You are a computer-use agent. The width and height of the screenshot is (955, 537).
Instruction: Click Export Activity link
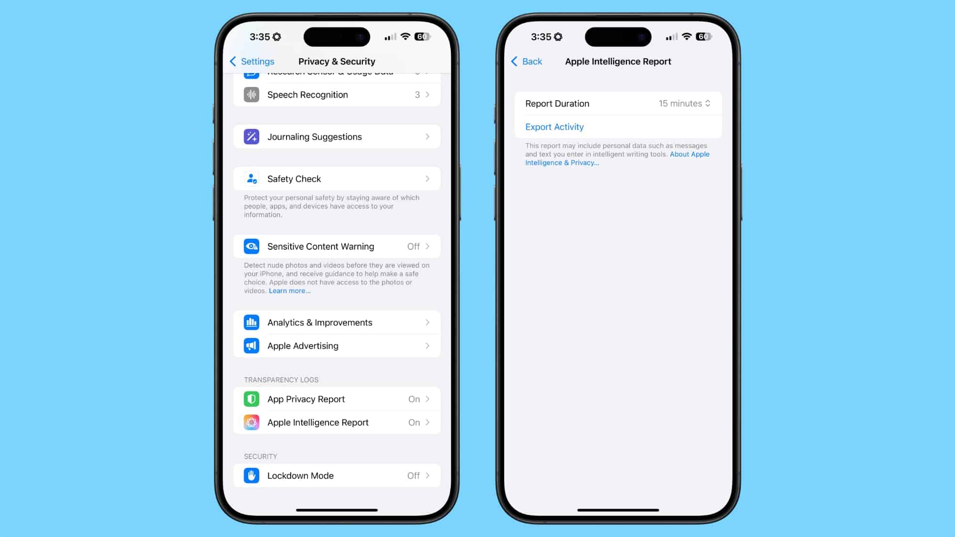pos(554,126)
